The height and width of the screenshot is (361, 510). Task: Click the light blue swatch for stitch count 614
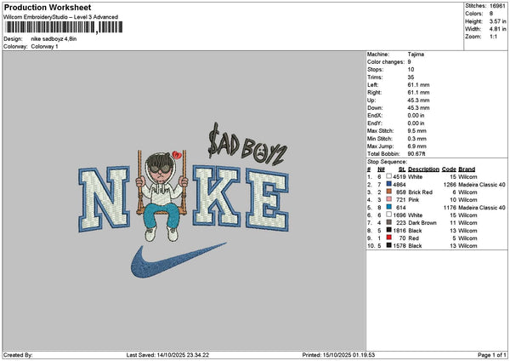click(388, 207)
